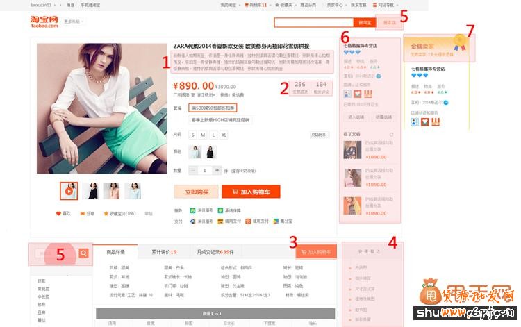Image resolution: width=521 pixels, height=327 pixels.
Task: Increase quantity with the plus button
Action: tap(217, 170)
